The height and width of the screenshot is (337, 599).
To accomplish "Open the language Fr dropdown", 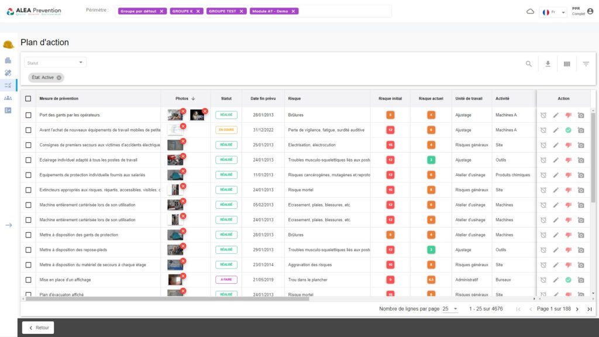I will [553, 12].
